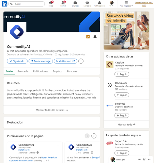Click the Energy link in the second post
This screenshot has height=163, width=154.
(x=96, y=157)
